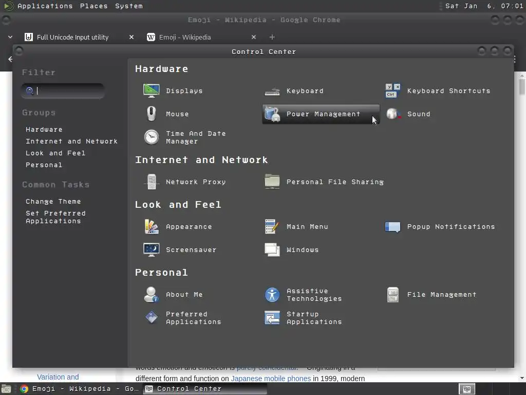
Task: Close the Full Unicode Input utility tab
Action: (x=131, y=37)
